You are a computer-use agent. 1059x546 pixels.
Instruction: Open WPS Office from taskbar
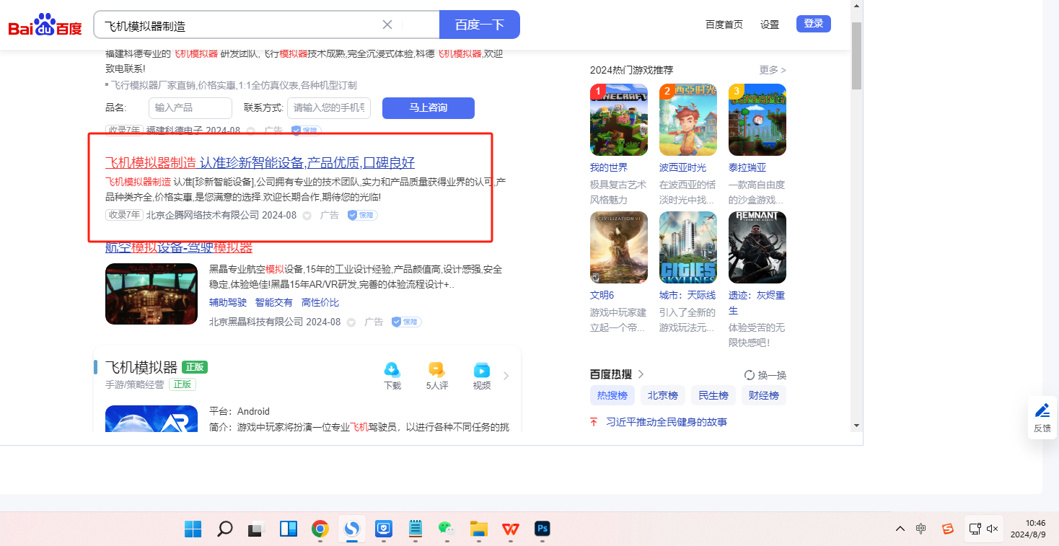(511, 529)
